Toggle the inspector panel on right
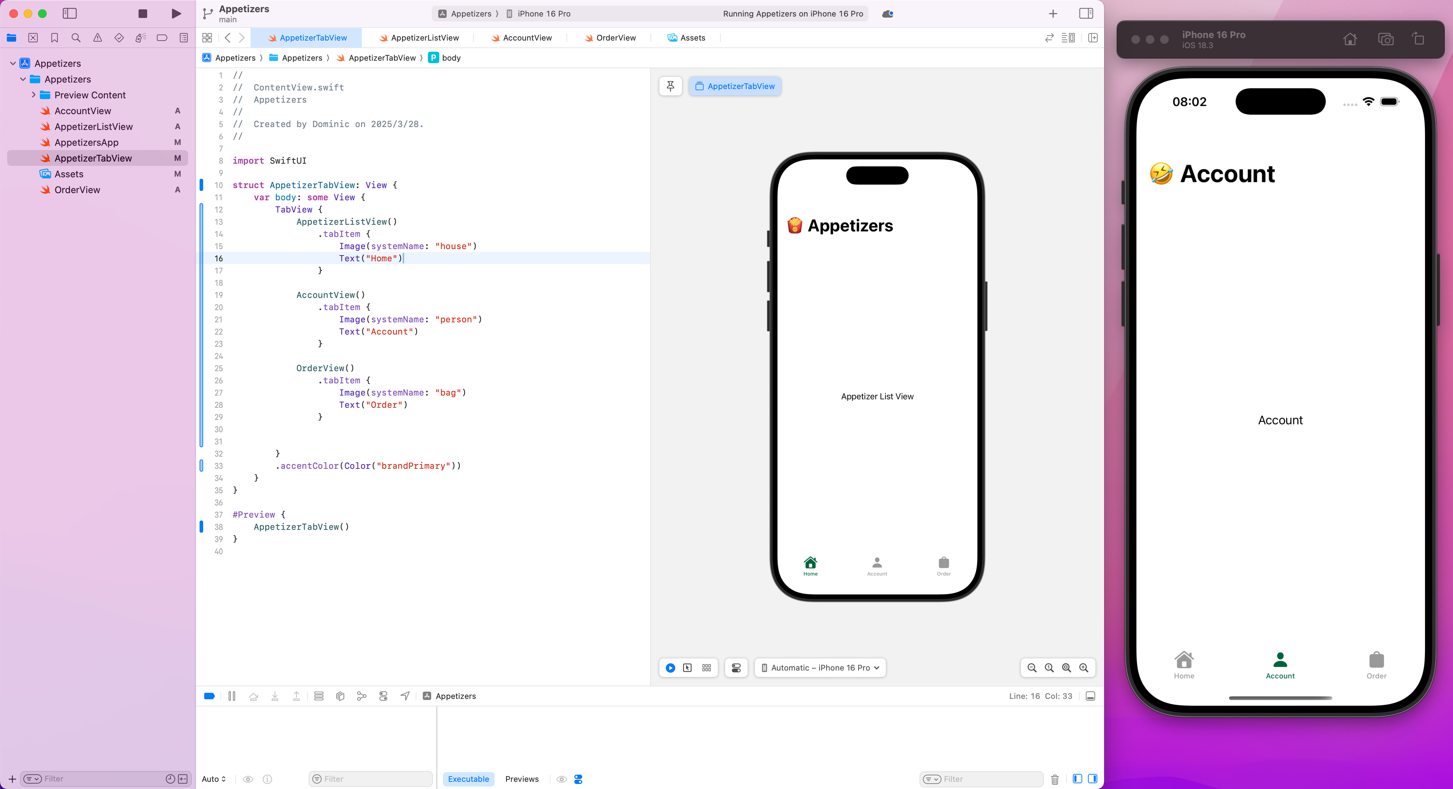 coord(1086,14)
